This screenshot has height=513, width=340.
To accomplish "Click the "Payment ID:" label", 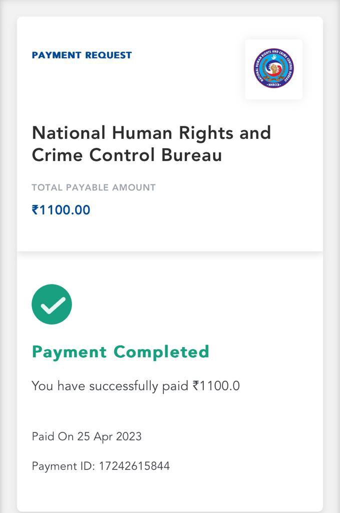I will 63,466.
